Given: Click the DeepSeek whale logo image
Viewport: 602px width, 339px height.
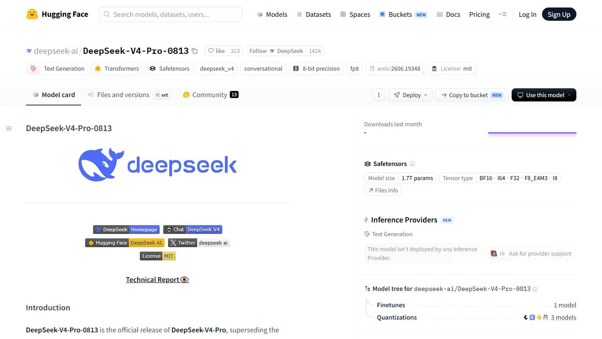Looking at the screenshot, I should pyautogui.click(x=157, y=165).
